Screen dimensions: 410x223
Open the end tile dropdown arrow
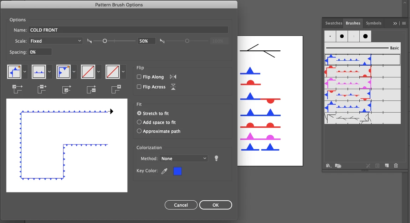[x=123, y=72]
